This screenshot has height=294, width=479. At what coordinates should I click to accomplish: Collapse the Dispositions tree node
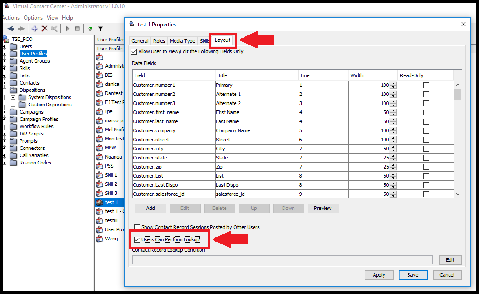tap(5, 90)
